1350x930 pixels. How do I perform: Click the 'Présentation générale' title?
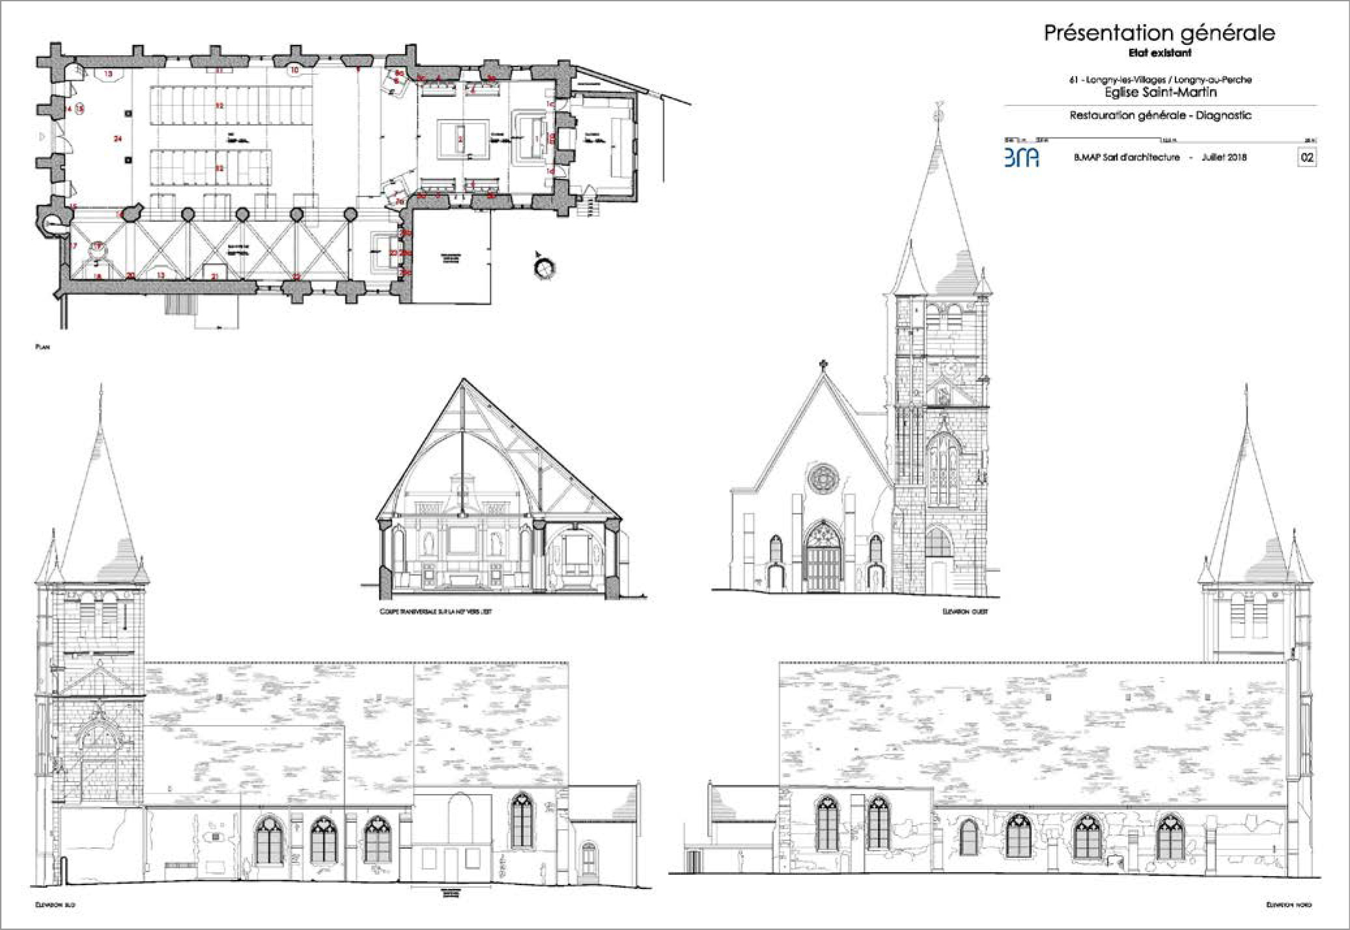coord(1159,33)
